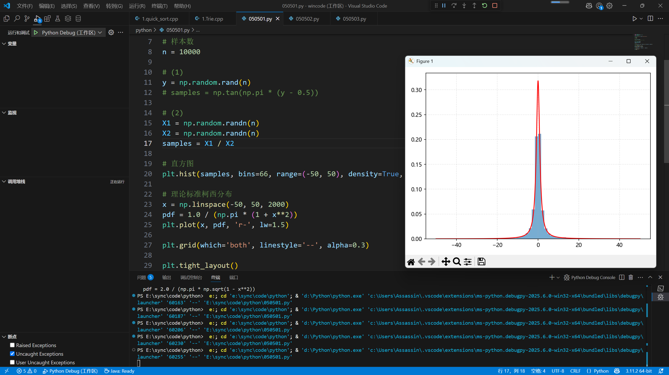Check User Uncaught Exceptions option
This screenshot has width=669, height=375.
(x=12, y=362)
